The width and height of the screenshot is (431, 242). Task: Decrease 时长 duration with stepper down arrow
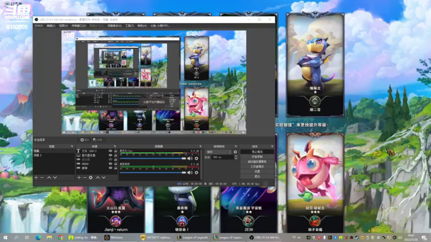pyautogui.click(x=235, y=158)
